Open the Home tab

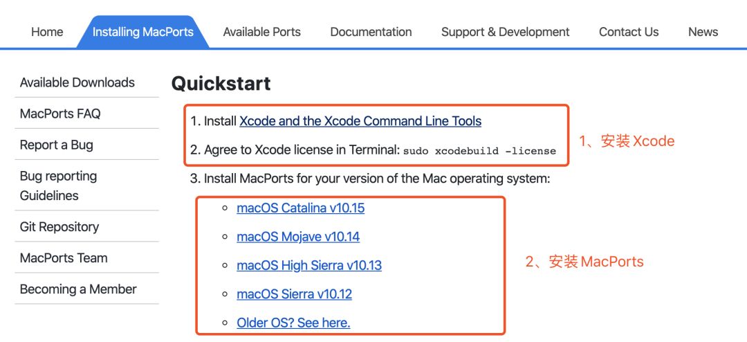(47, 32)
